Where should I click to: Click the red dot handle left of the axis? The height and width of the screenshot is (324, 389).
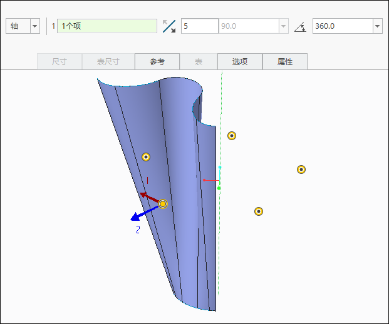204,180
